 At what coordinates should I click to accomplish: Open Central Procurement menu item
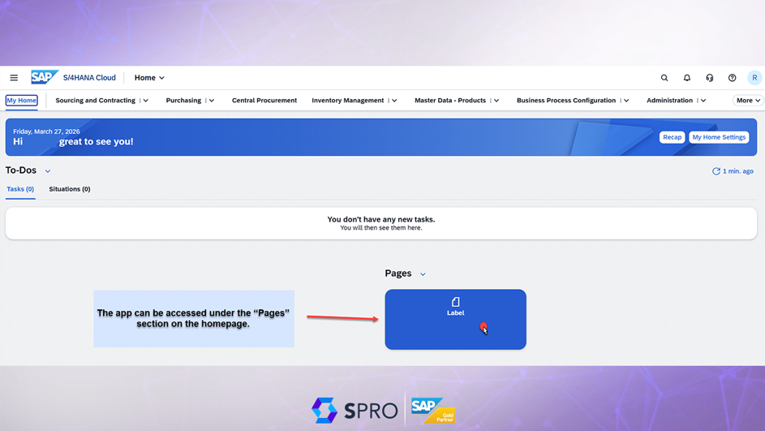pyautogui.click(x=264, y=100)
